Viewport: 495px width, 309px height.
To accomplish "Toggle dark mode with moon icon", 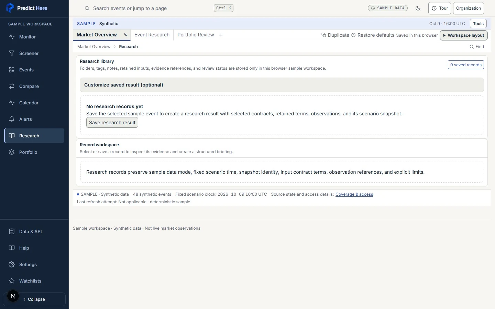I will pos(418,8).
